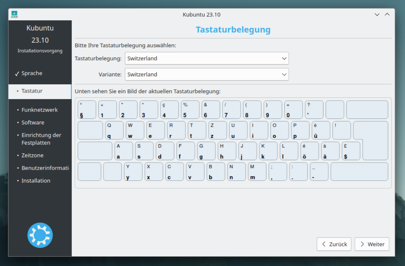Click the Y key on keyboard preview
405x266 pixels.
133,172
